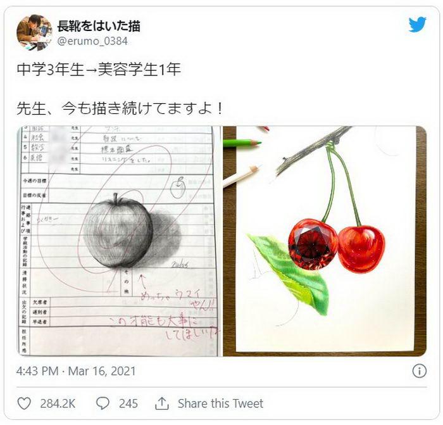The width and height of the screenshot is (443, 425).
Task: Open replies via speech bubble icon
Action: [103, 403]
